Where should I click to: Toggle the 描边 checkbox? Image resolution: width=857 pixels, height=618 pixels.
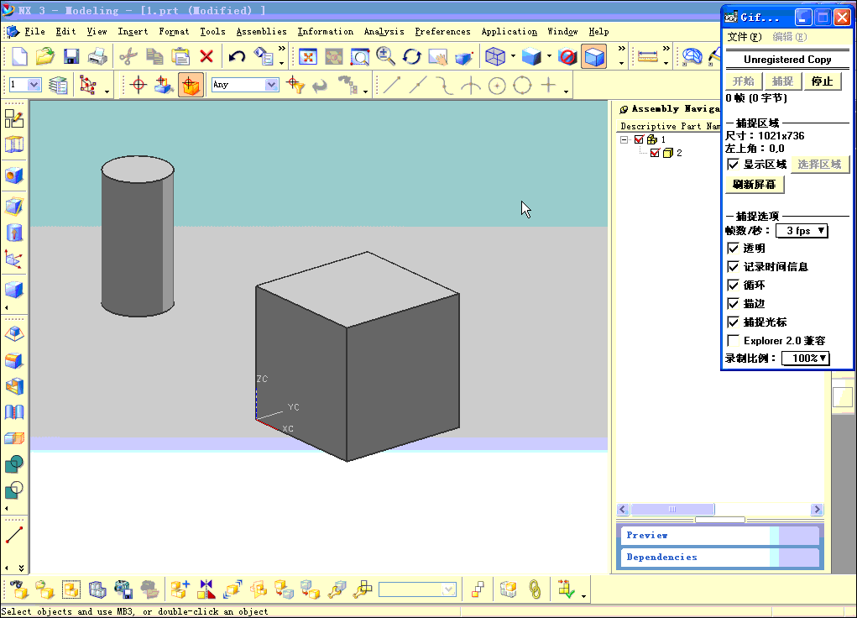733,303
